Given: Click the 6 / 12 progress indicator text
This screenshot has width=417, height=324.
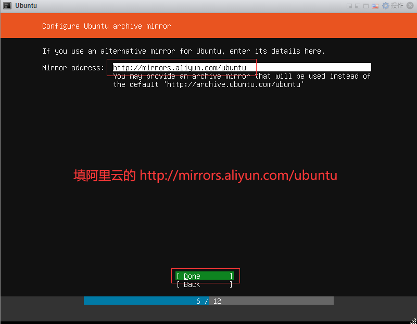Looking at the screenshot, I should (x=208, y=301).
